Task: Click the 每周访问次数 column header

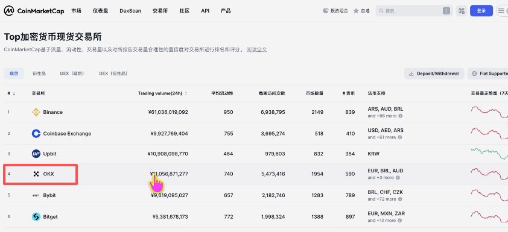Action: (x=272, y=93)
